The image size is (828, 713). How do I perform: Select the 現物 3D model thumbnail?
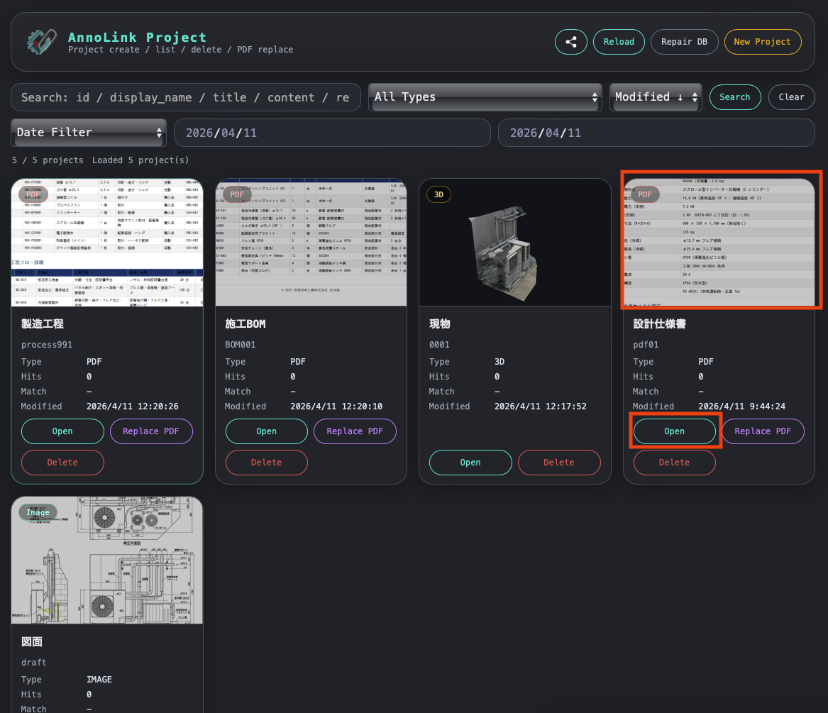tap(515, 243)
